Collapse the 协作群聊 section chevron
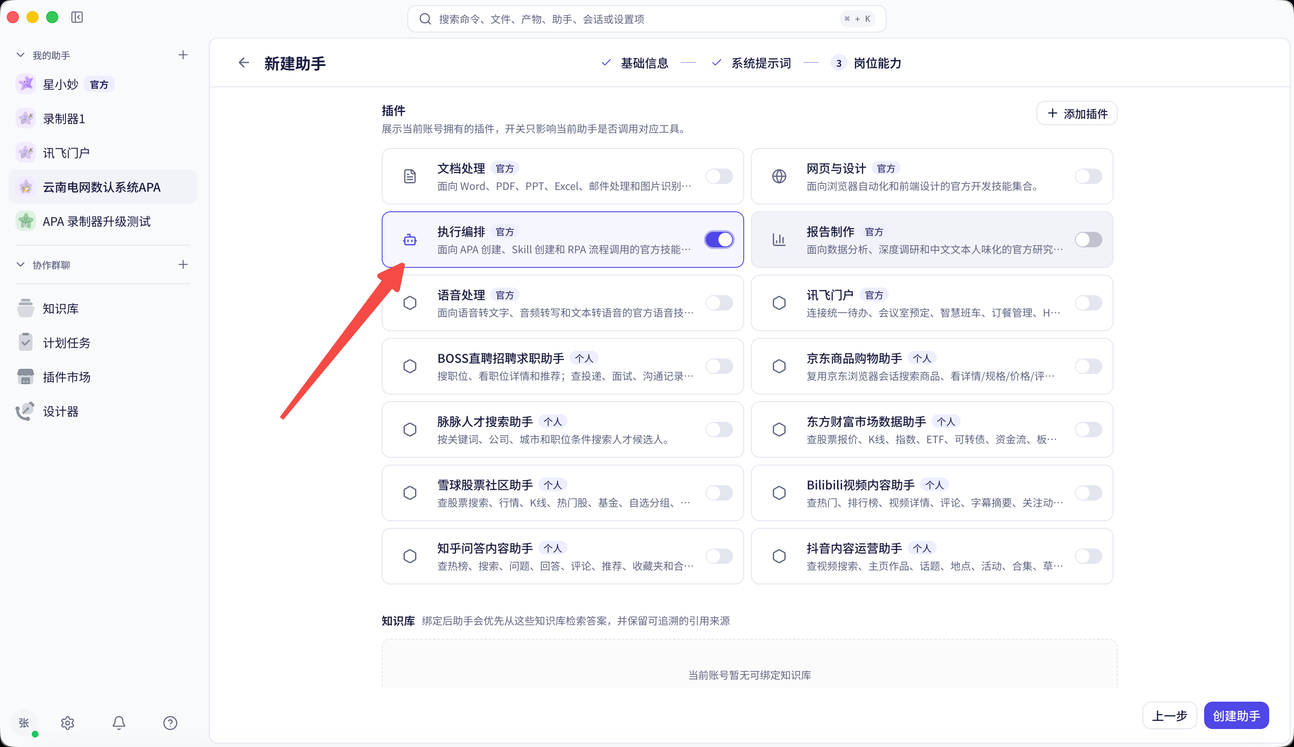The width and height of the screenshot is (1294, 747). tap(21, 264)
